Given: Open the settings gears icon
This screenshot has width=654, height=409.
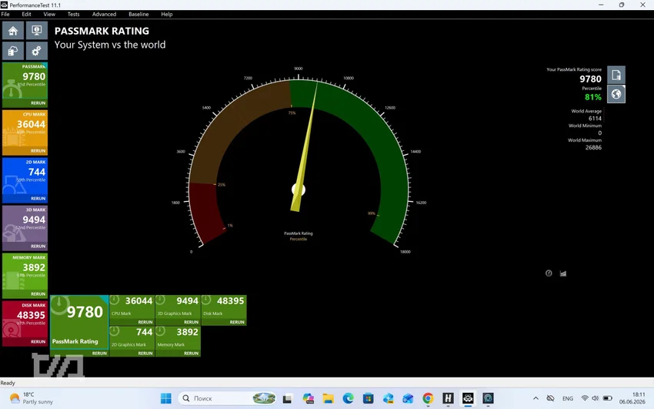Looking at the screenshot, I should (x=37, y=52).
